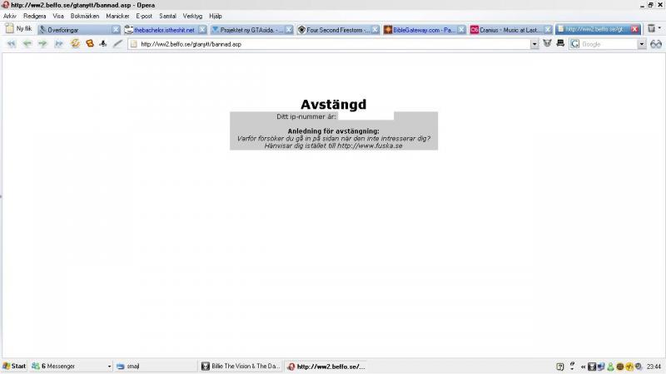This screenshot has width=666, height=374.
Task: Click 'Anledning för avstängning:' text
Action: 334,131
